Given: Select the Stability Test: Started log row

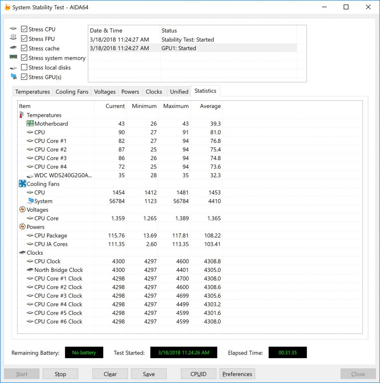Looking at the screenshot, I should pyautogui.click(x=193, y=39).
